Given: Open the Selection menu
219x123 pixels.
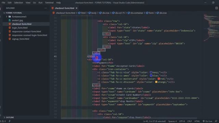Looking at the screenshot, I should (x=18, y=3).
